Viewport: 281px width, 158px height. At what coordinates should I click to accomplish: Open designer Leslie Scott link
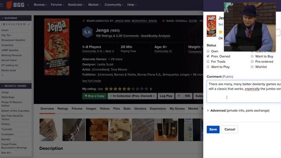pos(105,65)
